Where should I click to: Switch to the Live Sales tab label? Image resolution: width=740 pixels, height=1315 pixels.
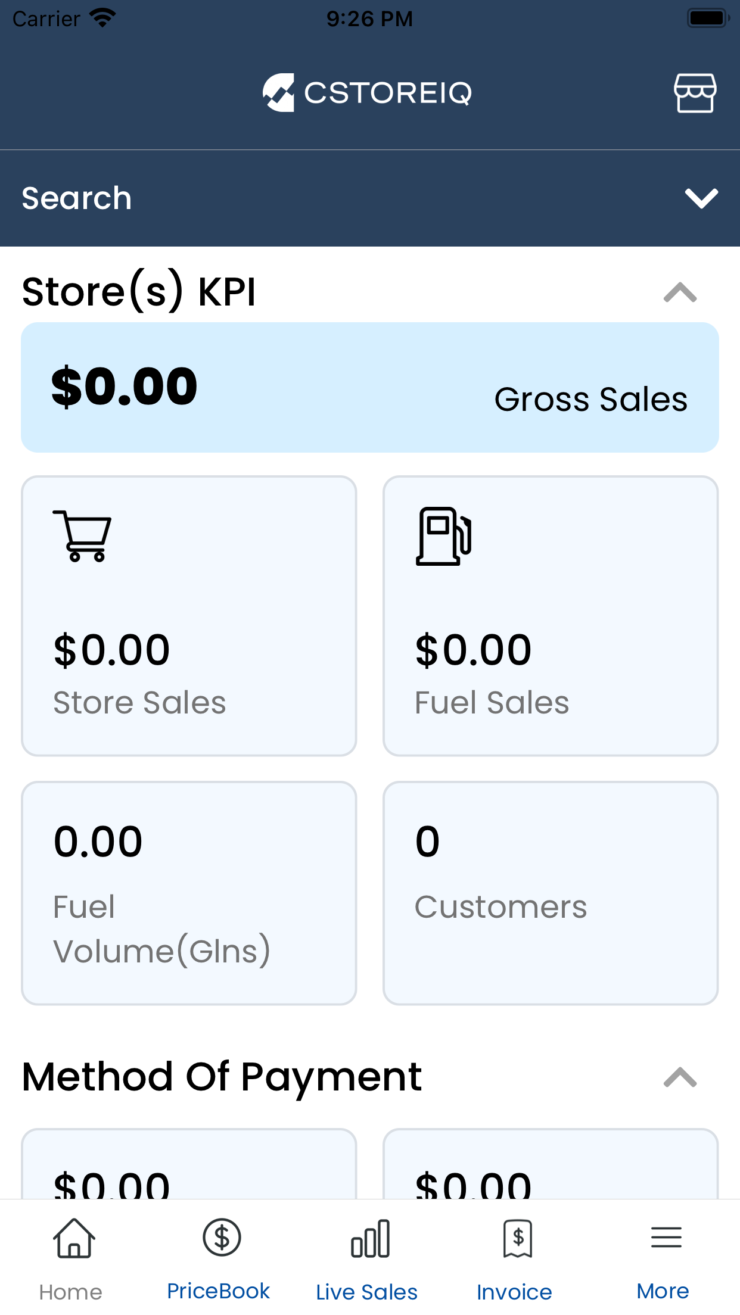point(366,1292)
